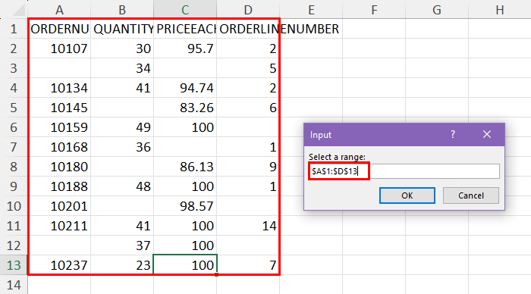Select cell containing 94.74

pyautogui.click(x=185, y=88)
